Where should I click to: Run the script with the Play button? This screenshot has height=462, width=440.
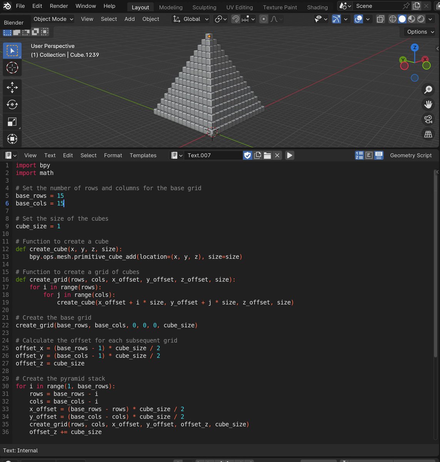[x=289, y=155]
